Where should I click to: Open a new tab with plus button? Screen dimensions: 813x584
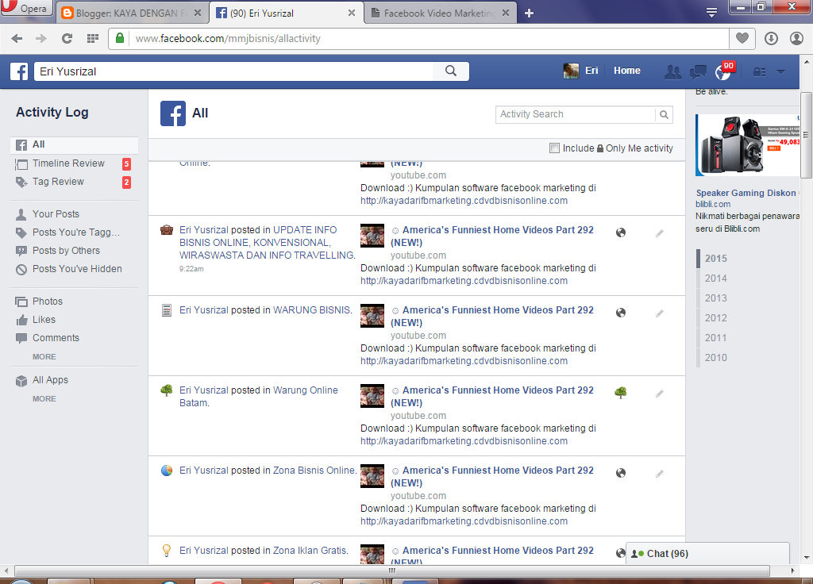coord(529,13)
